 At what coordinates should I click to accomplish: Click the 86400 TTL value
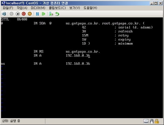coord(22,19)
